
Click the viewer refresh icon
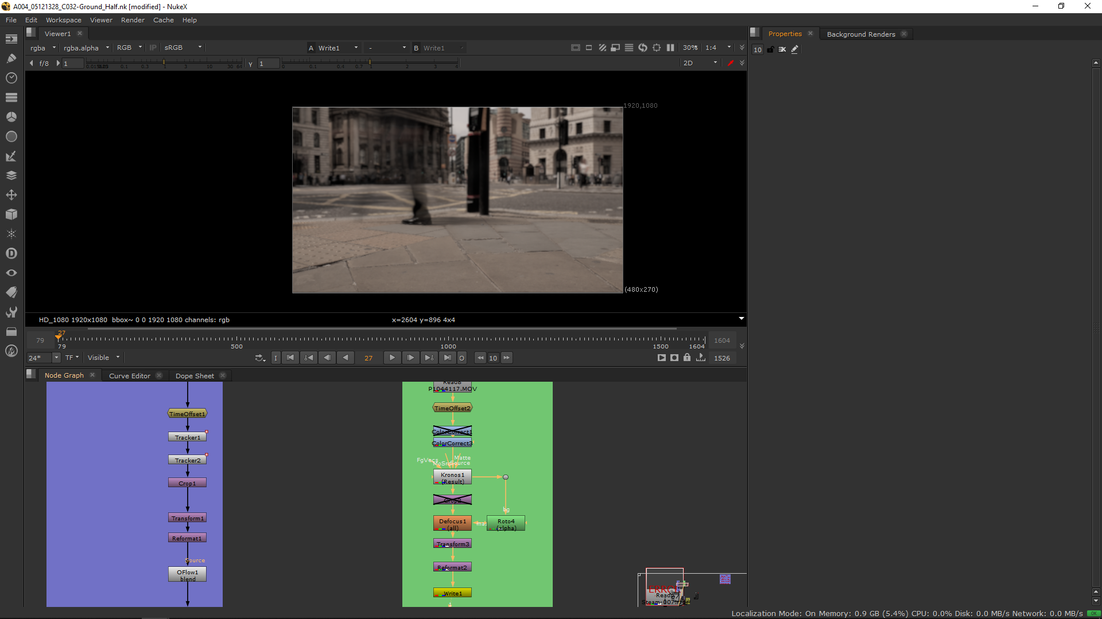point(643,48)
